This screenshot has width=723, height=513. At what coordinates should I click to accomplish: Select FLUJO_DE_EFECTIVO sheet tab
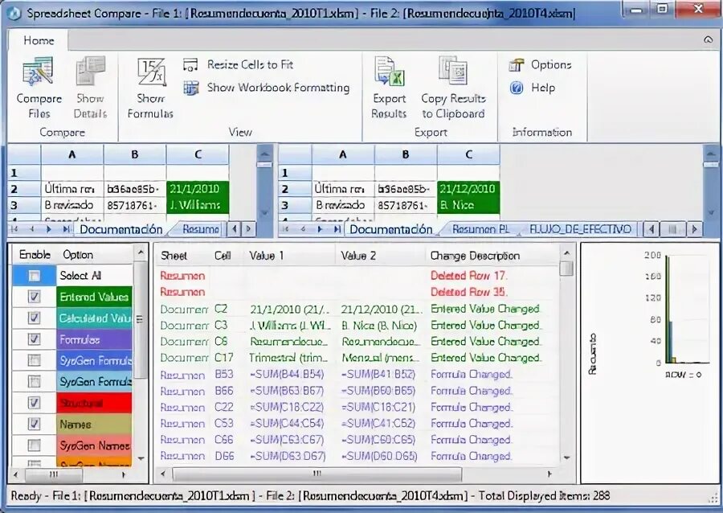point(580,229)
